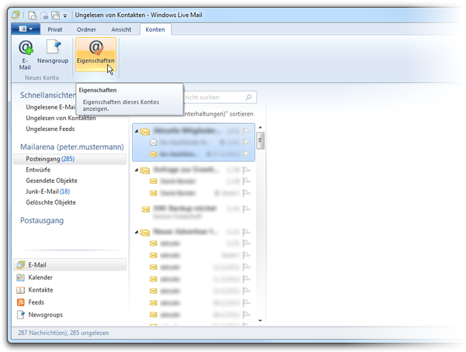Collapse the first selected conversation thread
This screenshot has width=466, height=352.
(137, 131)
